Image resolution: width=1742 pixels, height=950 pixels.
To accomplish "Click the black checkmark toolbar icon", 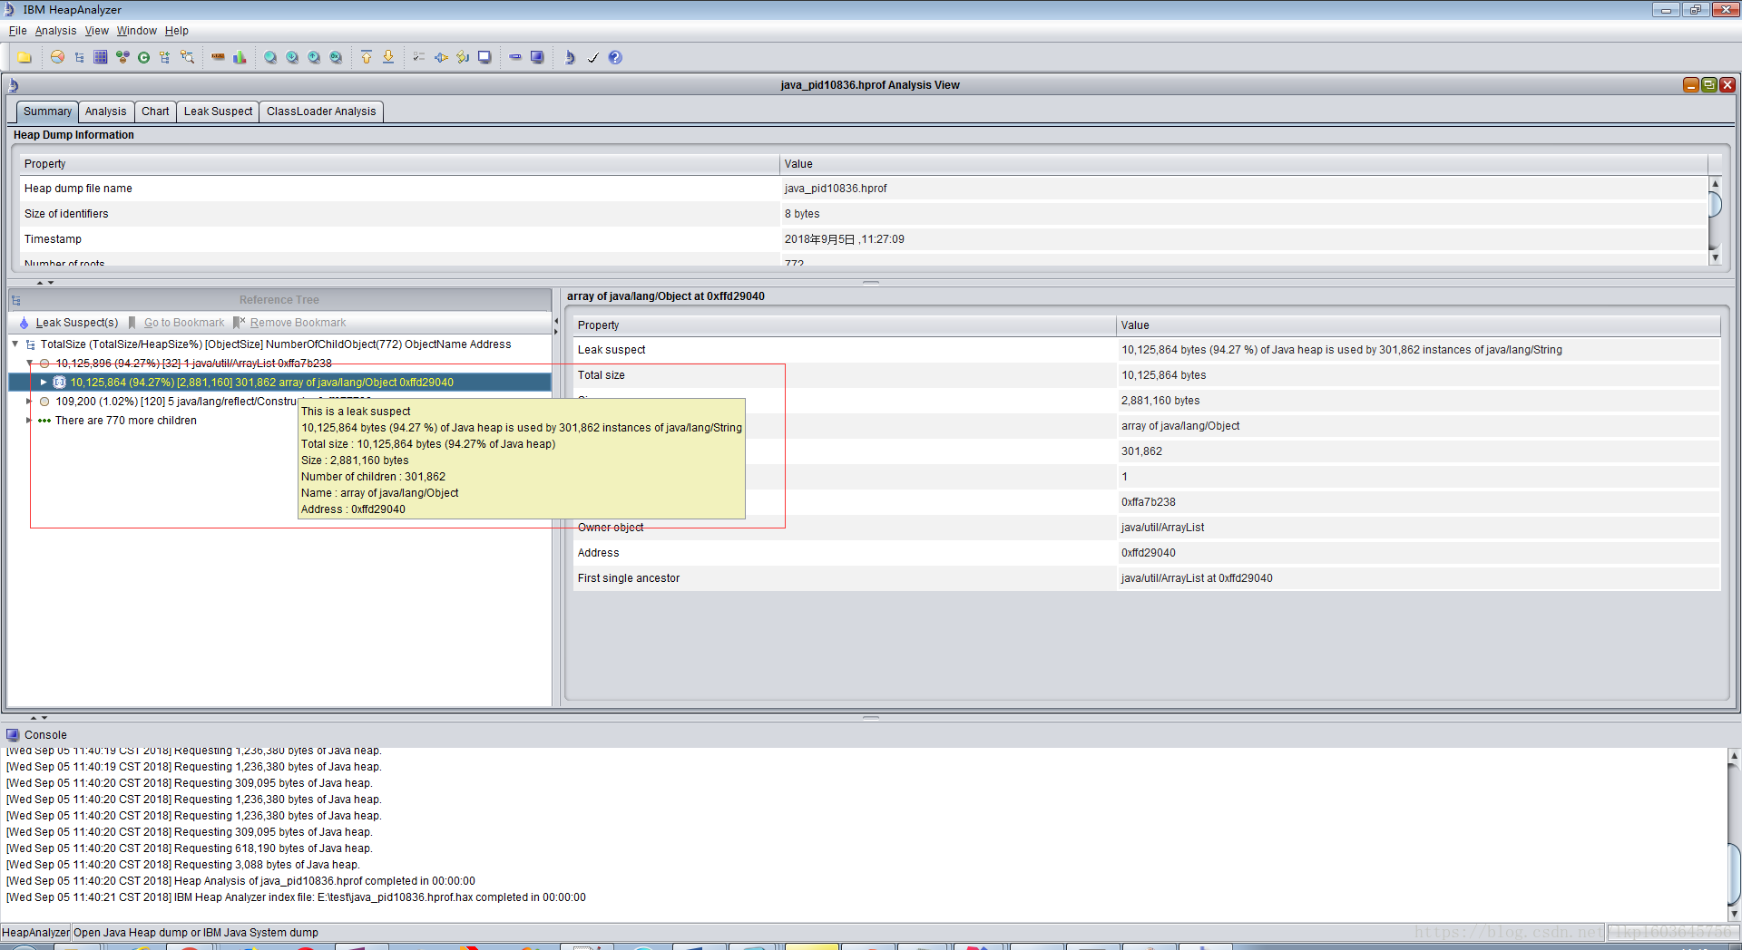I will [593, 57].
